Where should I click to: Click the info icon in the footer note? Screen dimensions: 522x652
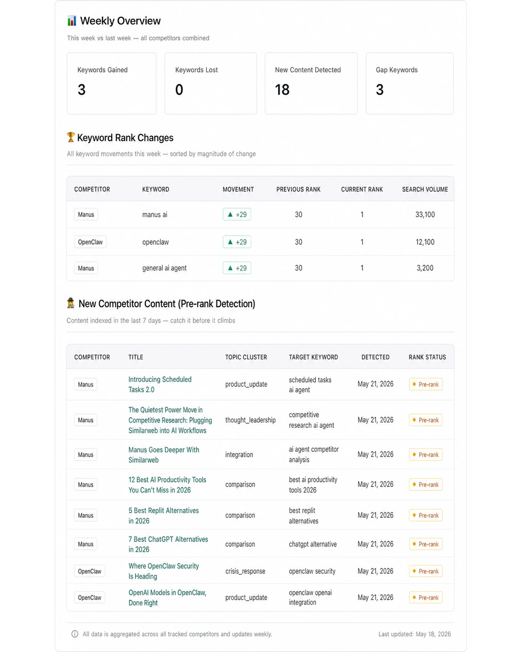coord(75,634)
